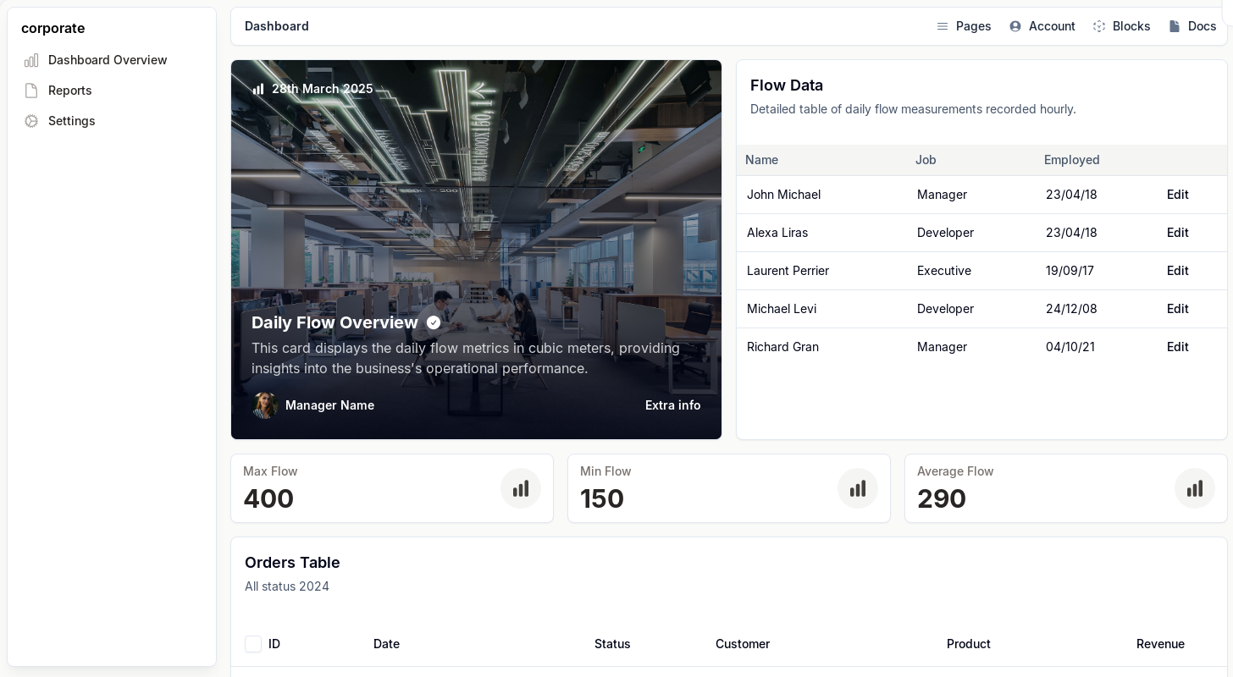Click the Settings gear icon in sidebar

click(31, 121)
